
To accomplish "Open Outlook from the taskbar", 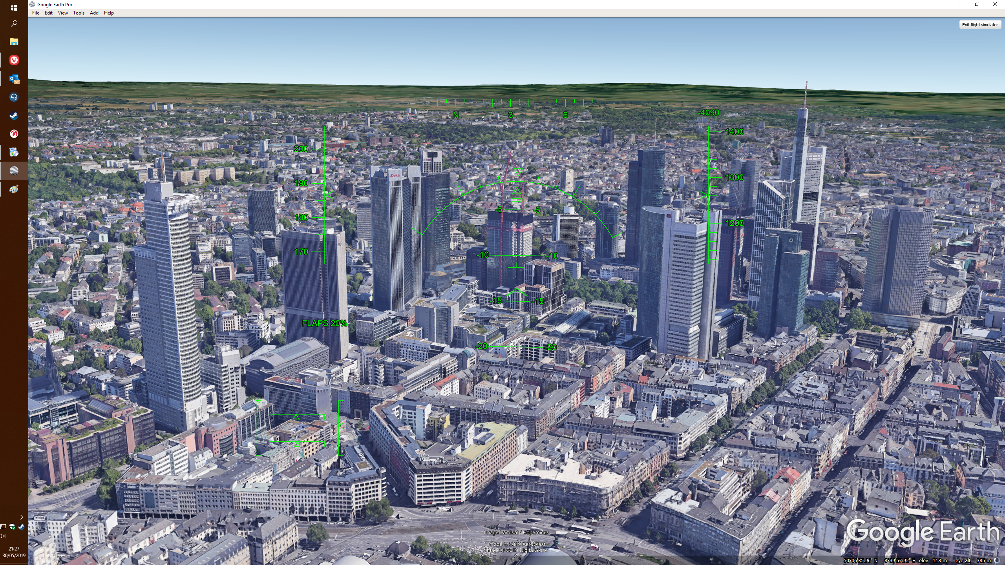I will pyautogui.click(x=14, y=79).
